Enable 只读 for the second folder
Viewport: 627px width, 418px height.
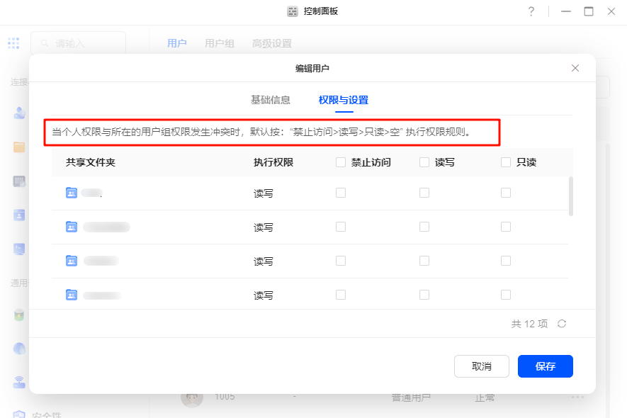(x=506, y=227)
